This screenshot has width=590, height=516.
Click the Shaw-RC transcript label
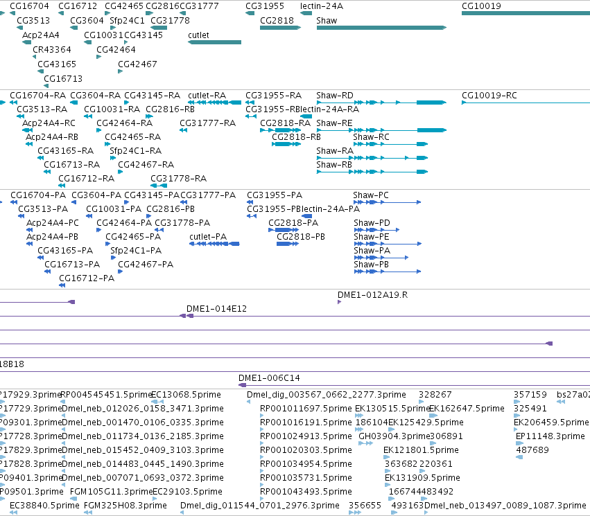(x=371, y=137)
